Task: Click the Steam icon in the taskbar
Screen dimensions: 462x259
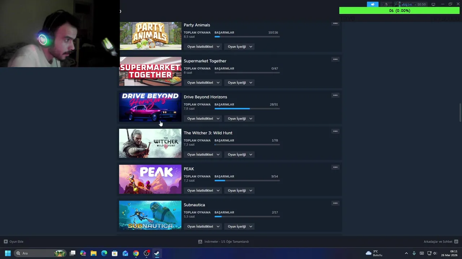Action: (157, 253)
